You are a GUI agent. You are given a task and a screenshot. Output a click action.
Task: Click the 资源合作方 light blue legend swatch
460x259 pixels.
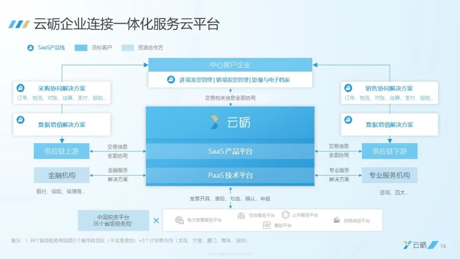128,48
